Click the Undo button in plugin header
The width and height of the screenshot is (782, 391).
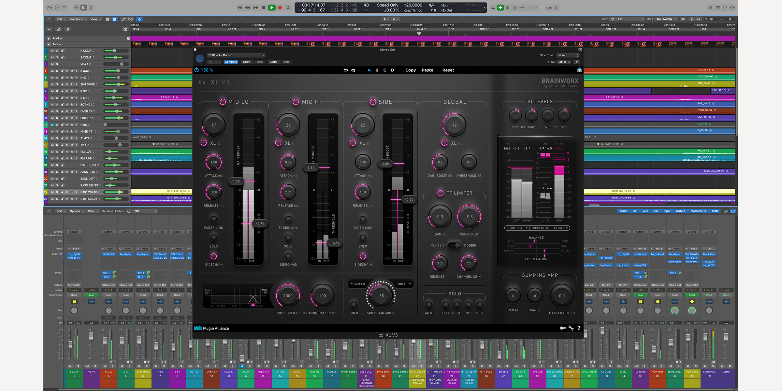pos(274,61)
